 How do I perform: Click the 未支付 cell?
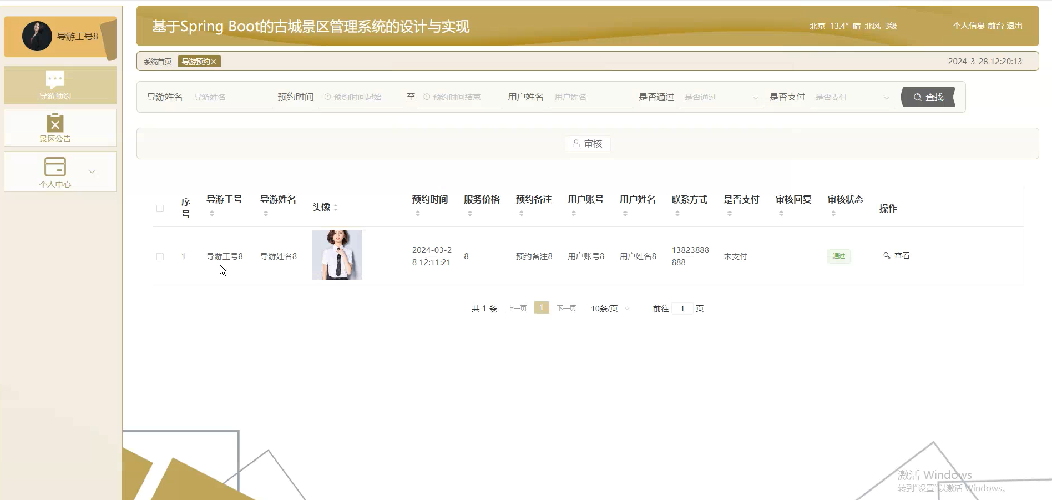click(x=735, y=256)
